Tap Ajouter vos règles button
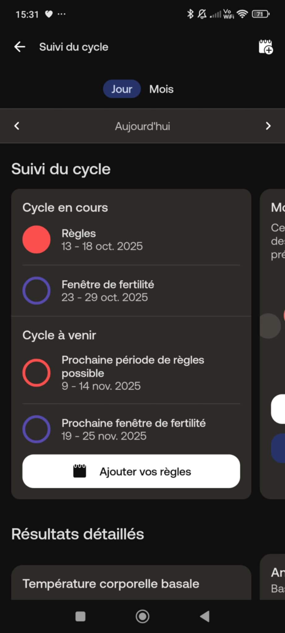Screen dimensions: 285x633 (131, 471)
